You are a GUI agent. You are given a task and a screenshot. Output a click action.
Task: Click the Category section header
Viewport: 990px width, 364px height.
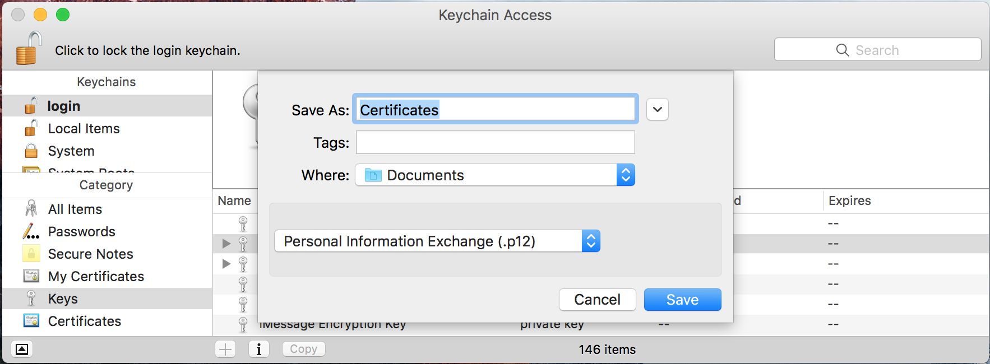tap(107, 185)
